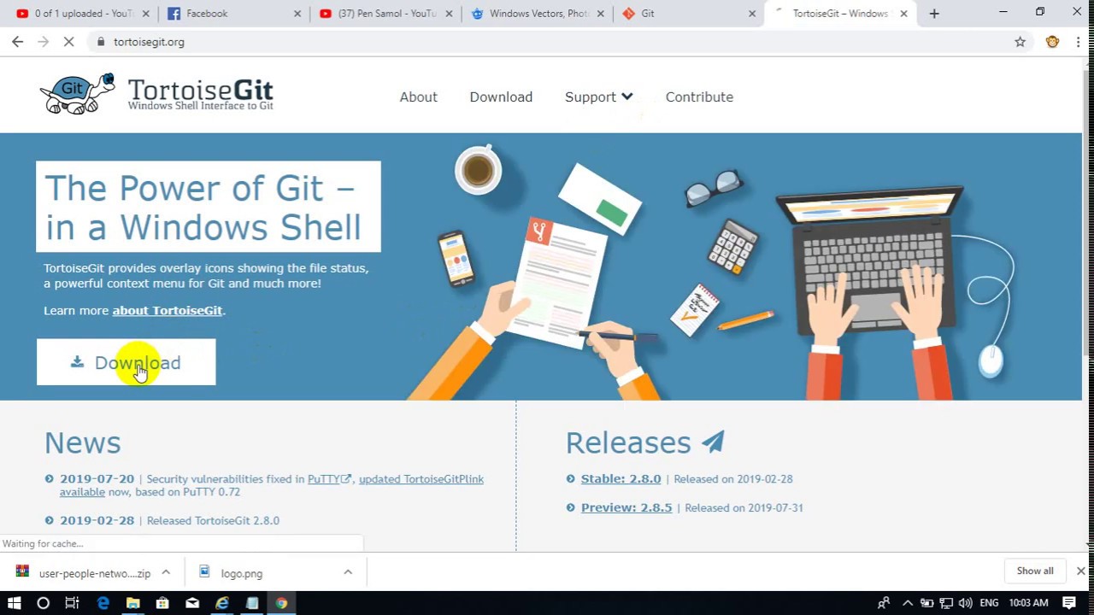
Task: Open the Windows Start menu
Action: (x=14, y=603)
